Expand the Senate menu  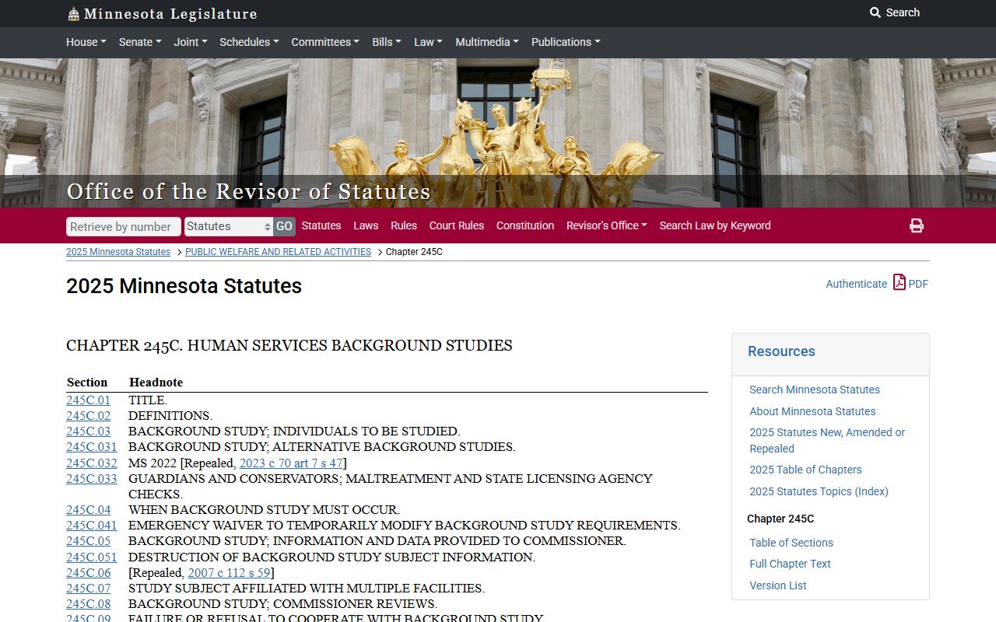coord(141,42)
